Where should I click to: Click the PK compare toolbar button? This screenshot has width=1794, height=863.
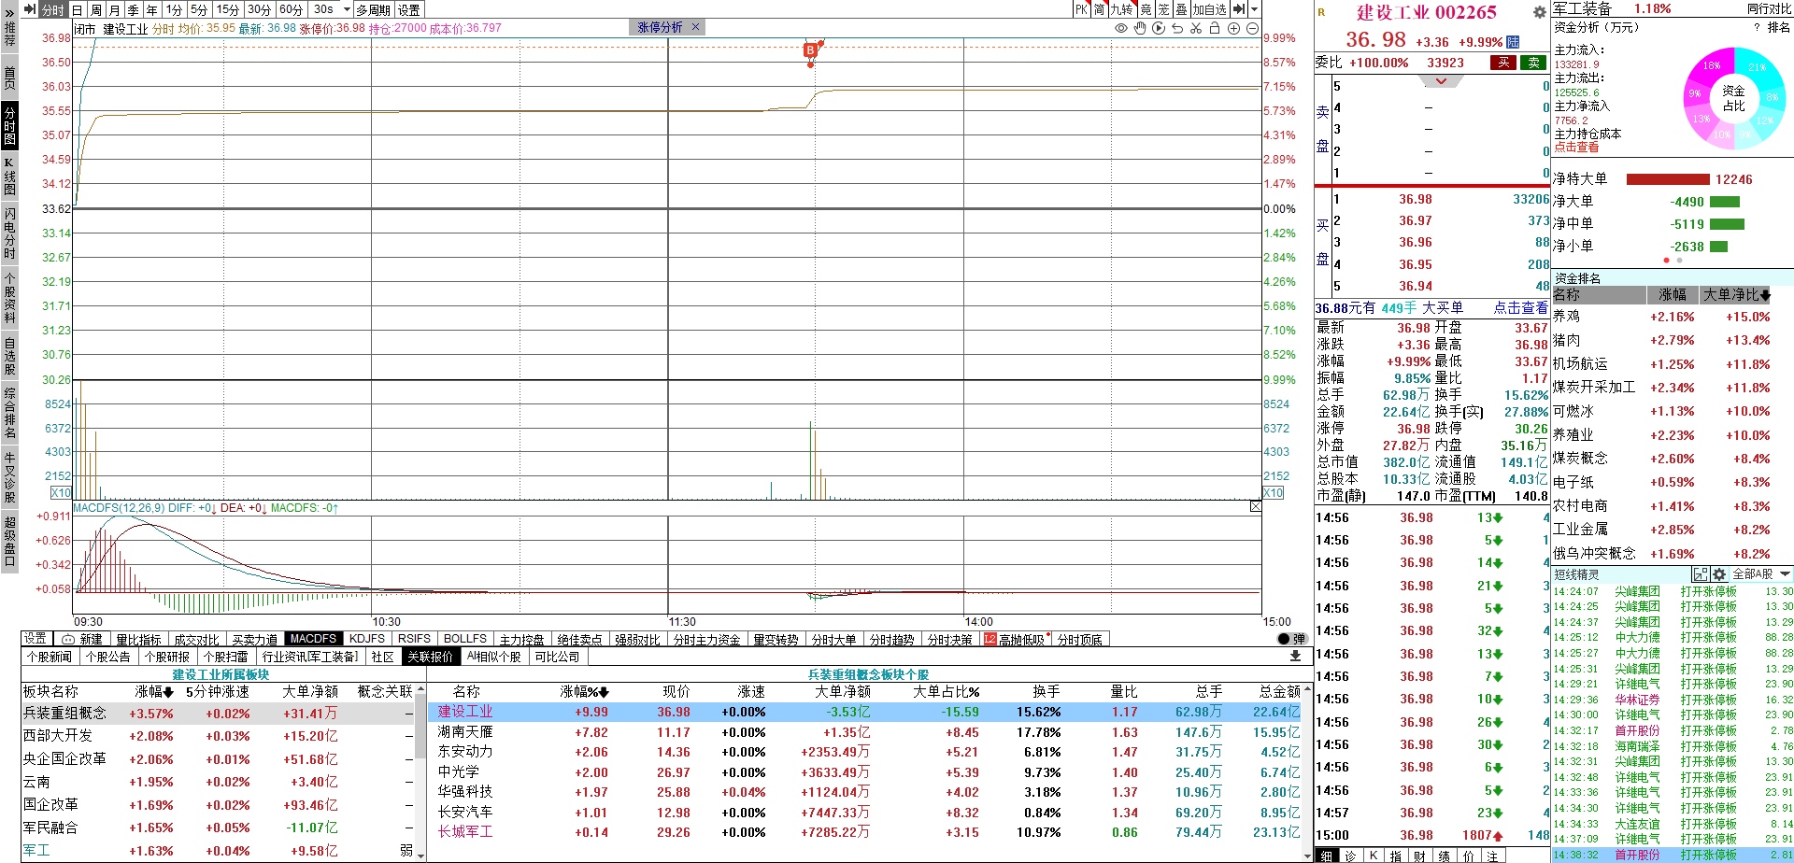(1081, 9)
